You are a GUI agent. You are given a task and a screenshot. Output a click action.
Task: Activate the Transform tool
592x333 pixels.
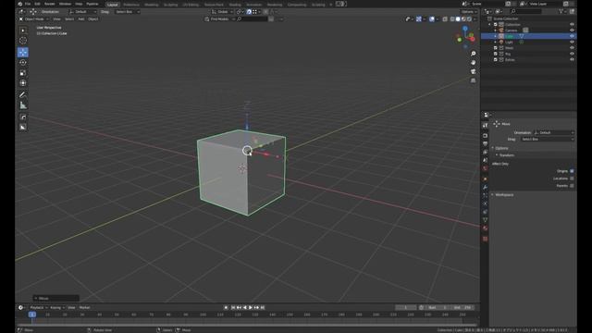pyautogui.click(x=23, y=82)
